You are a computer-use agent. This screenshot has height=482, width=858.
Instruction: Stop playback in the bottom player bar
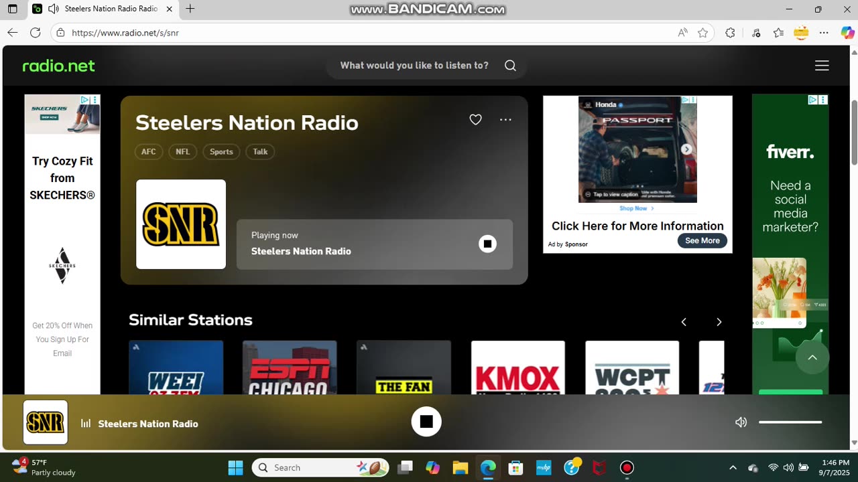coord(426,422)
